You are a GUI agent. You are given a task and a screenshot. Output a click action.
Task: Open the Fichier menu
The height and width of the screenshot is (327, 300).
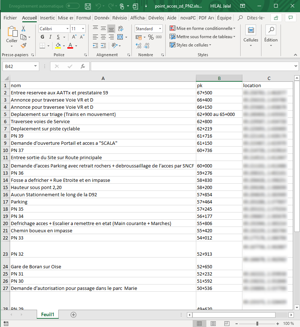pos(10,18)
